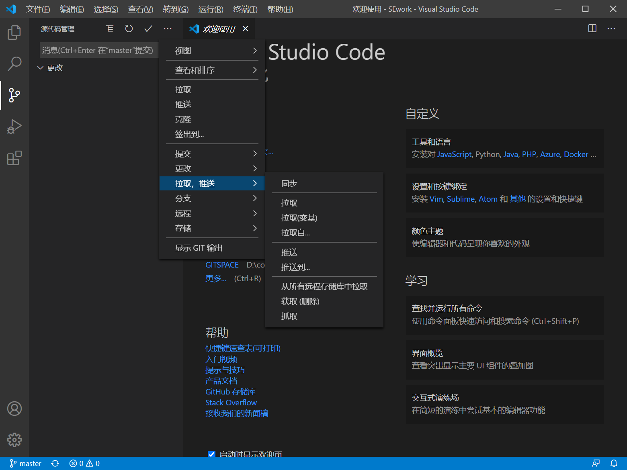Click the master branch in status bar
Viewport: 627px width, 470px height.
click(x=26, y=464)
